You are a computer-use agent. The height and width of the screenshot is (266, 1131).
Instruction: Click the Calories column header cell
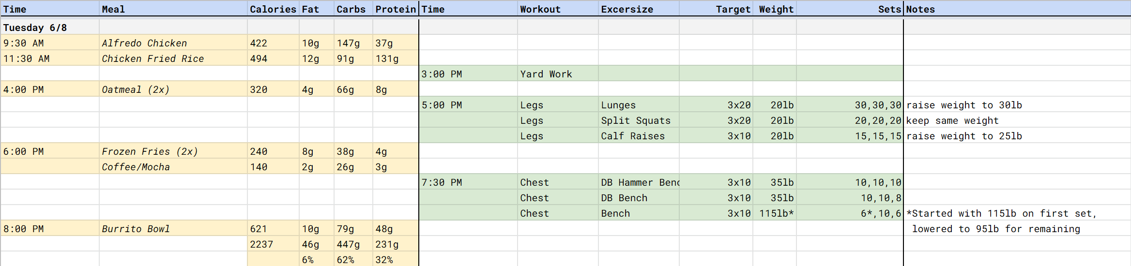(x=273, y=9)
